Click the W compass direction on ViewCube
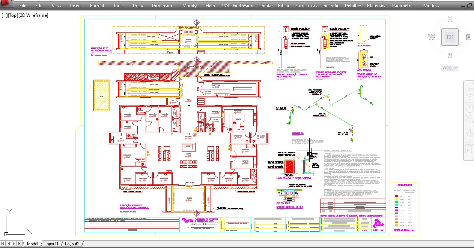The image size is (474, 248). (x=432, y=37)
